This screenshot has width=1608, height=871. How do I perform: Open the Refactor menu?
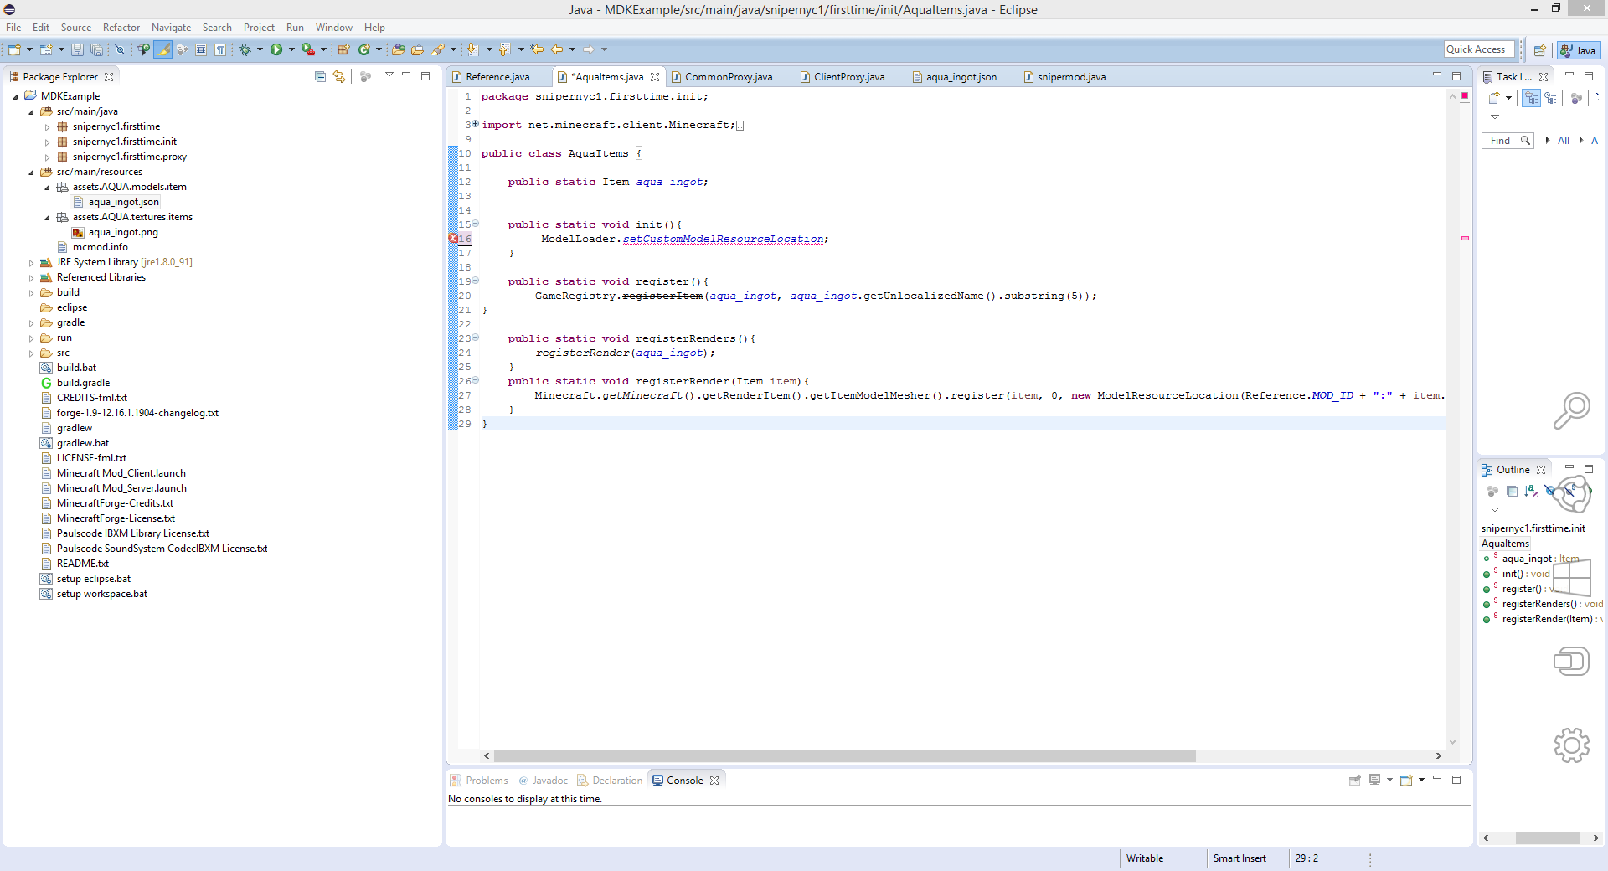tap(121, 28)
